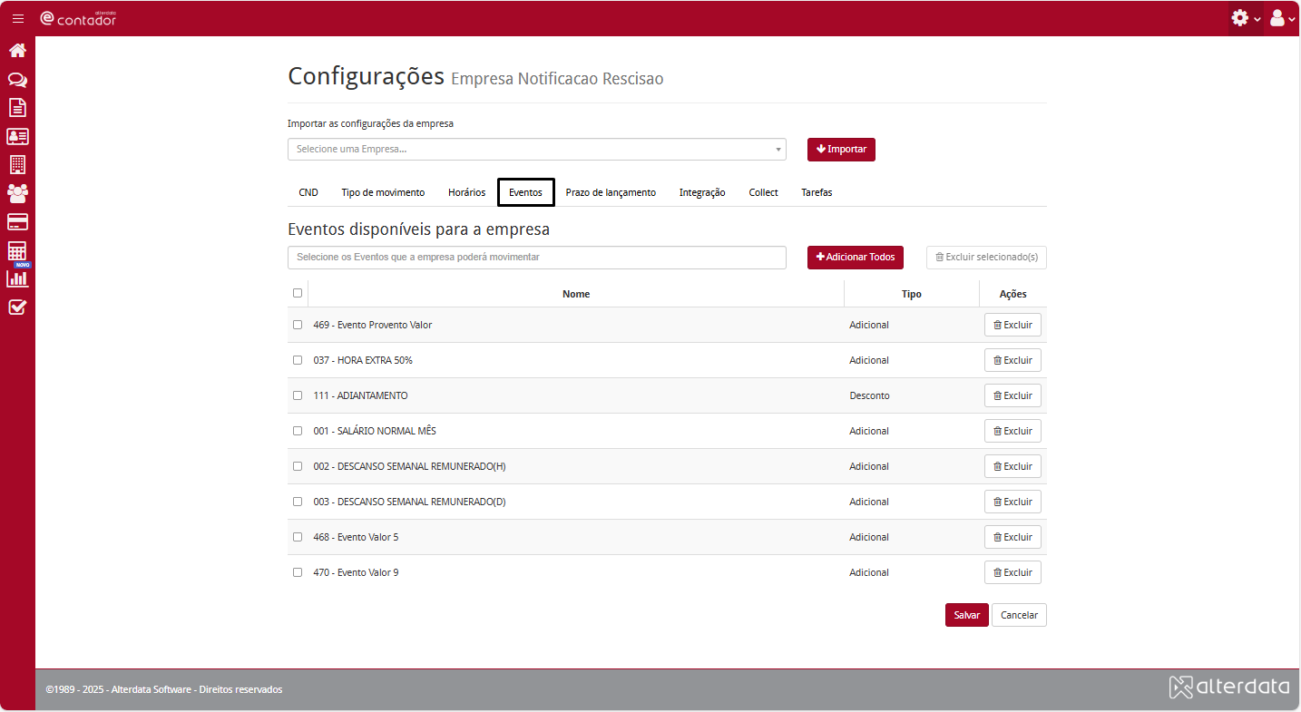Click Excluir for 001 - SALÁRIO NORMAL MÊS
This screenshot has width=1301, height=712.
pos(1012,431)
